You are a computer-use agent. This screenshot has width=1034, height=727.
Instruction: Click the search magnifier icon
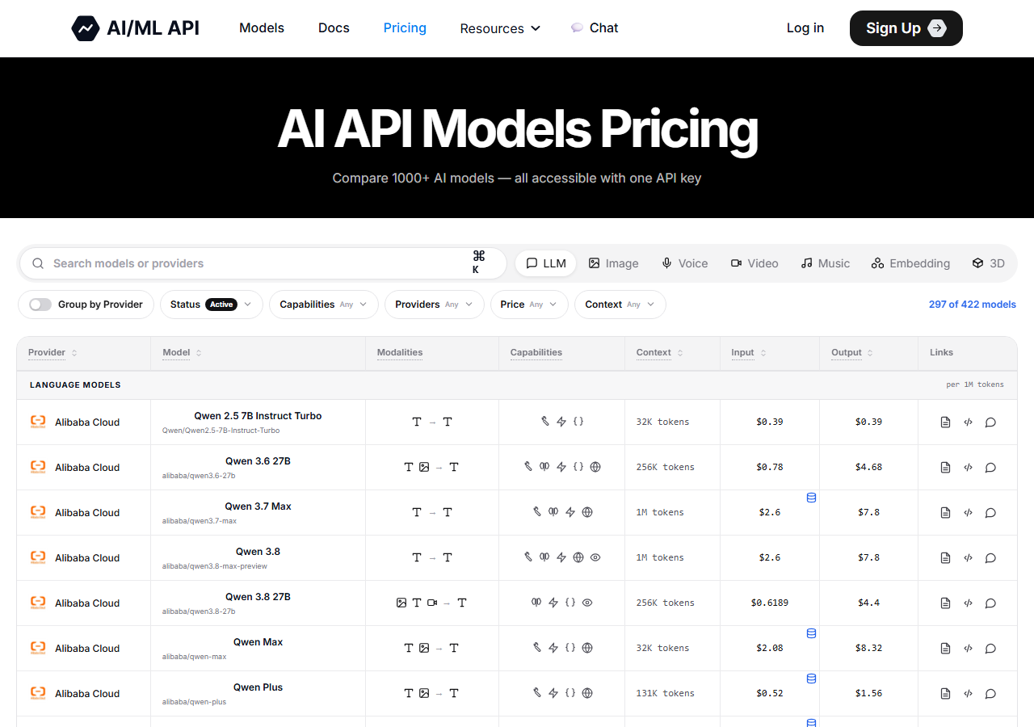tap(37, 263)
